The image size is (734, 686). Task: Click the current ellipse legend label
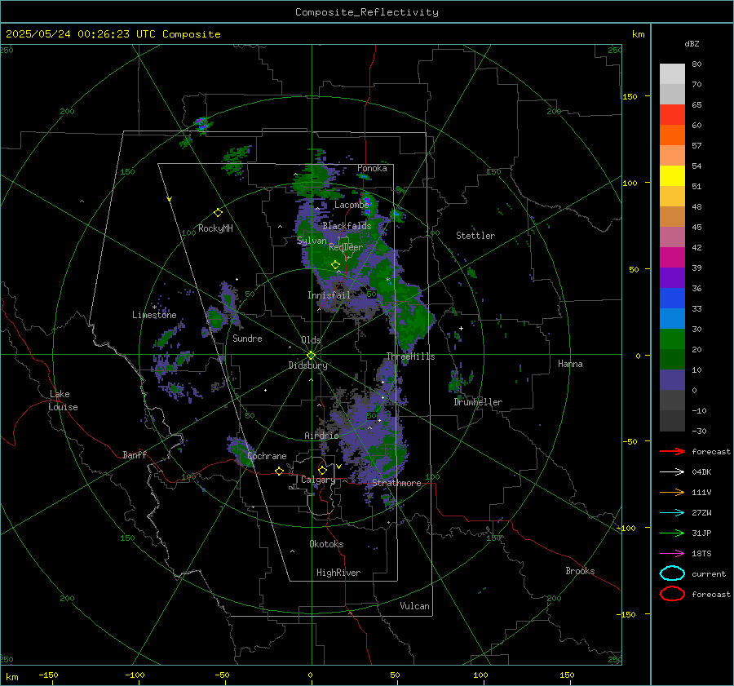(709, 573)
